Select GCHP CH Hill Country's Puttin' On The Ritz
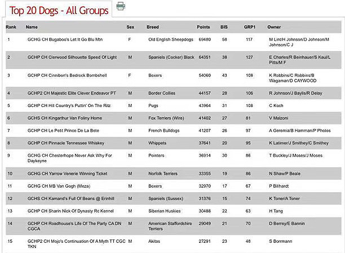 [69, 105]
